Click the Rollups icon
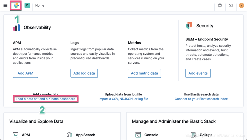247x140 pixels. pos(193,135)
